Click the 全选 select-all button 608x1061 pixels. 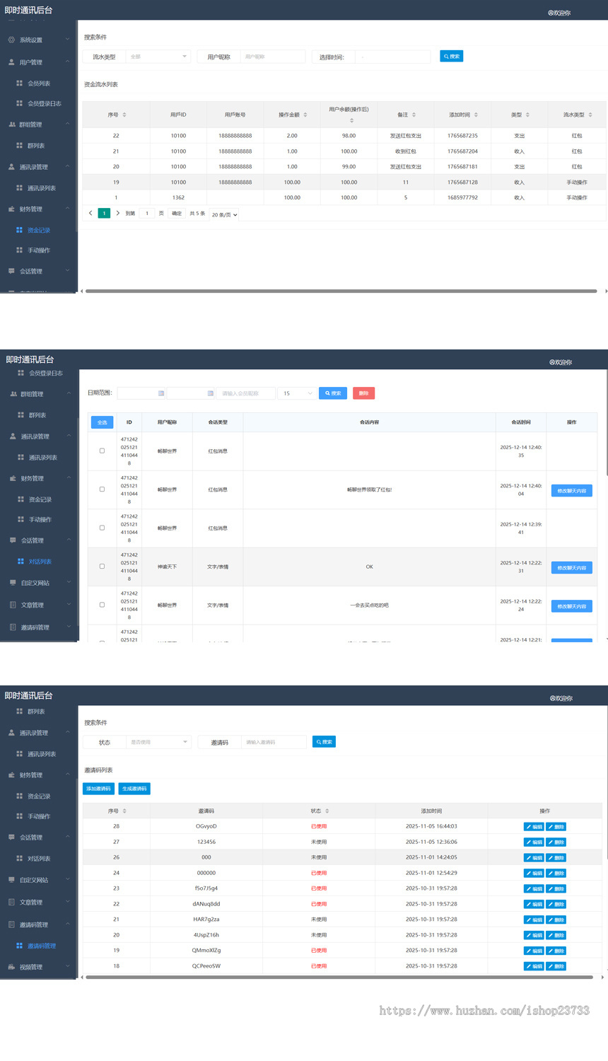coord(102,422)
